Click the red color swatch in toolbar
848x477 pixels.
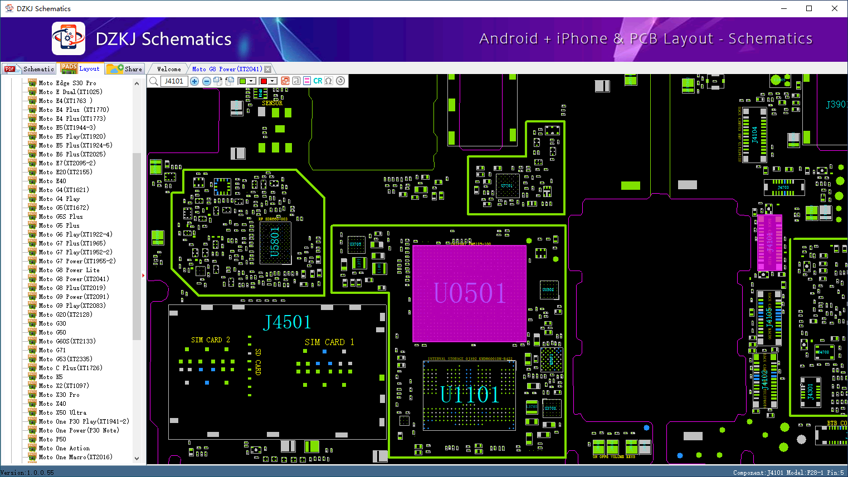coord(264,81)
